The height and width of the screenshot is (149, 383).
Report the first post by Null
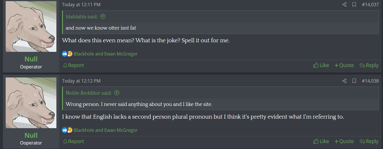point(74,65)
